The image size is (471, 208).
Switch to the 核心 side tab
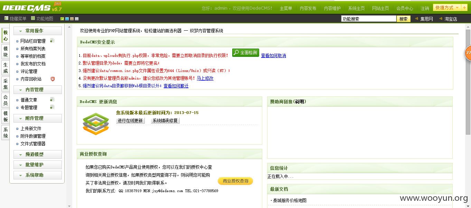tap(6, 35)
